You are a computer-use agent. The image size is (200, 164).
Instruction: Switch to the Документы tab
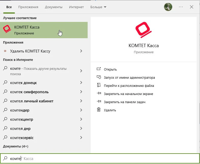tap(54, 7)
